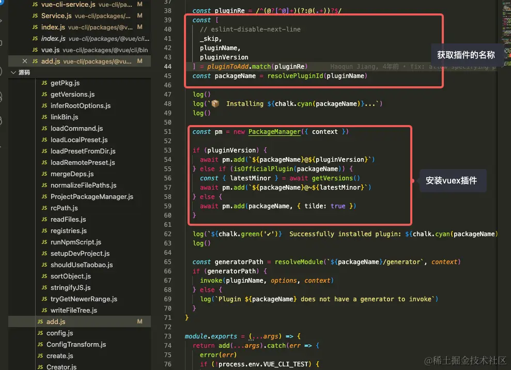This screenshot has width=511, height=370.
Task: Open sortObject.js file
Action: (x=71, y=276)
